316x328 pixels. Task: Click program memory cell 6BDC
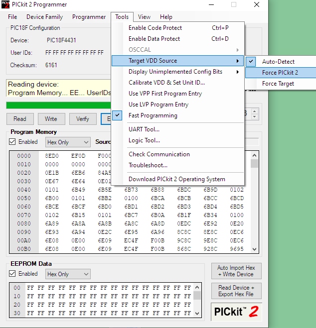[184, 190]
